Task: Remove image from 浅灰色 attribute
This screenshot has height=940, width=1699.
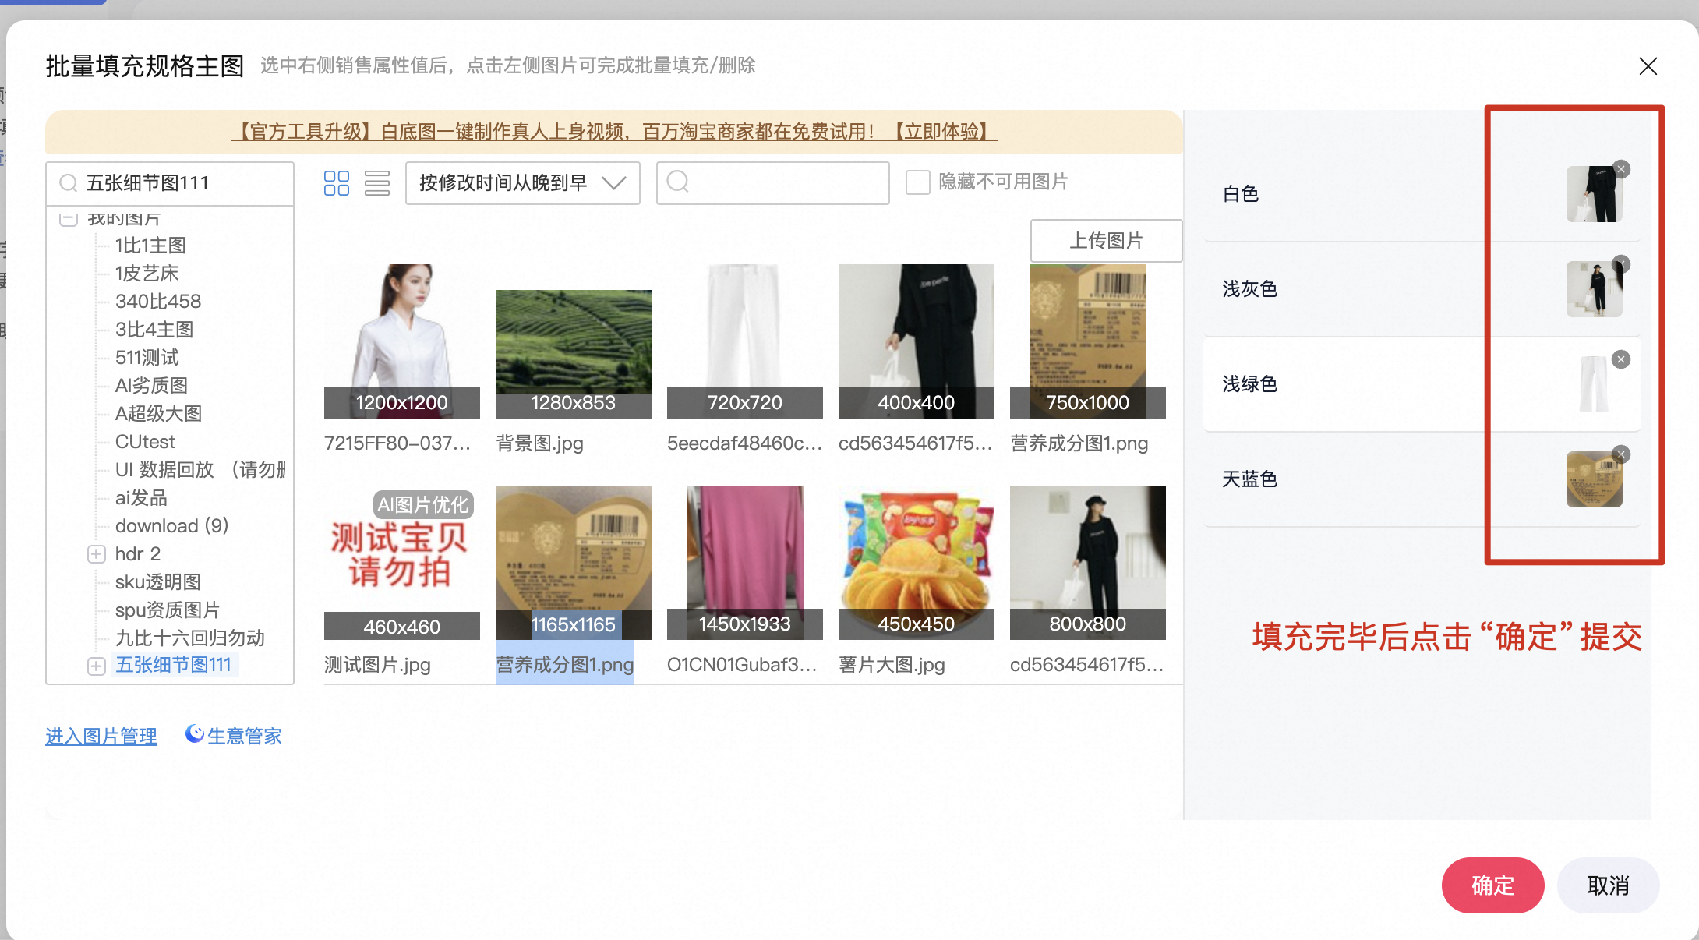Action: (x=1621, y=264)
